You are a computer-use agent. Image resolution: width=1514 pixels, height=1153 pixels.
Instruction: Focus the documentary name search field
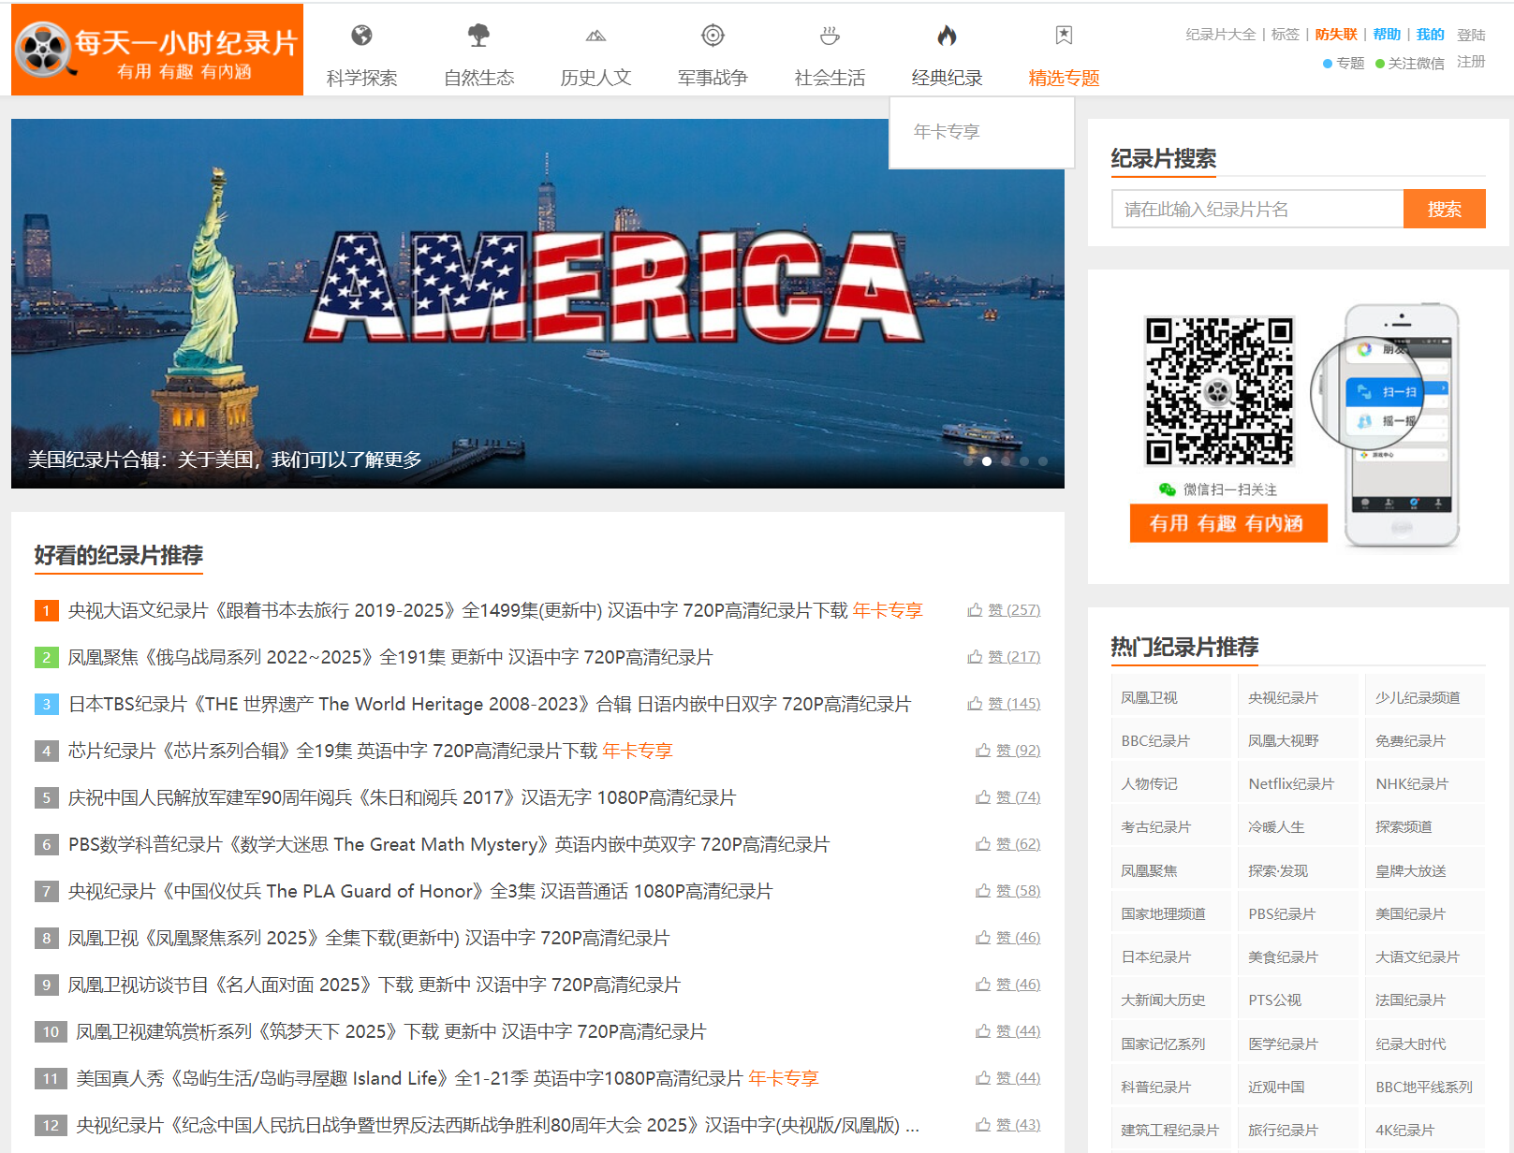point(1257,209)
